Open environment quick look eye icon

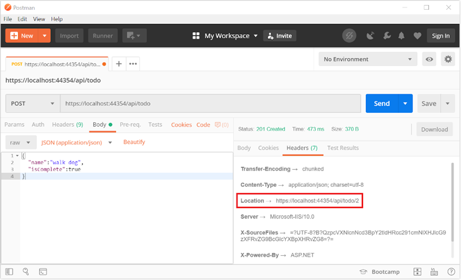click(x=429, y=59)
